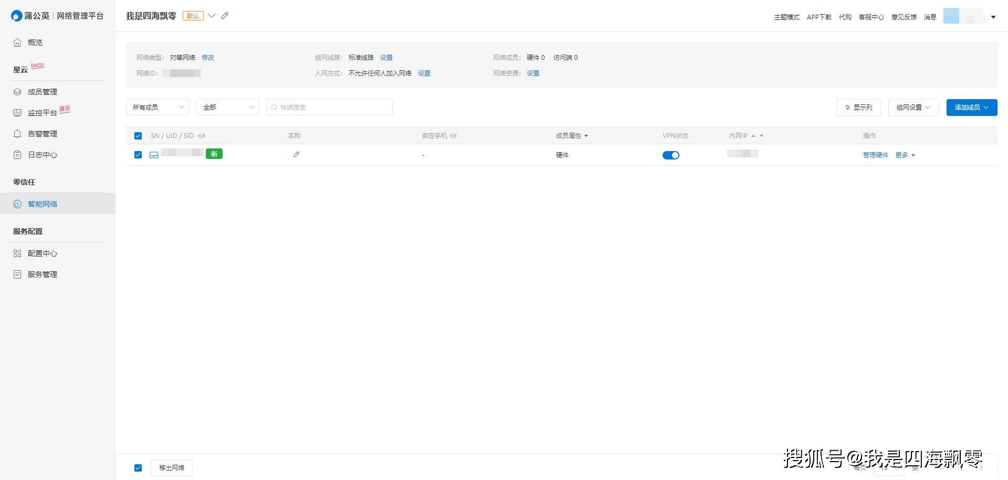Expand the 添加成员 dropdown button

tap(971, 107)
